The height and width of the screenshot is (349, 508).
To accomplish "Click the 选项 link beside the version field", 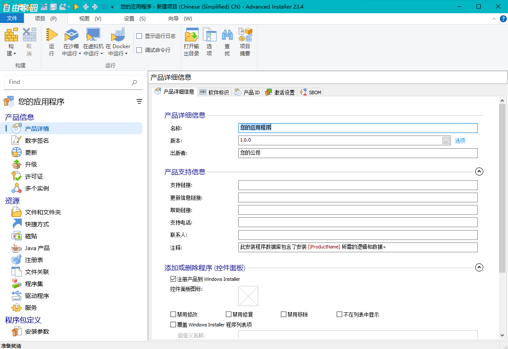I will point(460,140).
